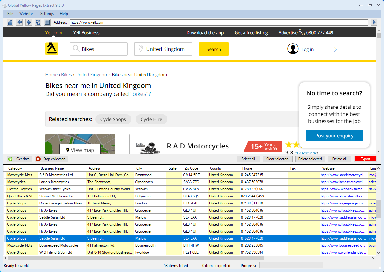The width and height of the screenshot is (384, 272).
Task: Click the Yell yellow logo
Action: [x=52, y=49]
